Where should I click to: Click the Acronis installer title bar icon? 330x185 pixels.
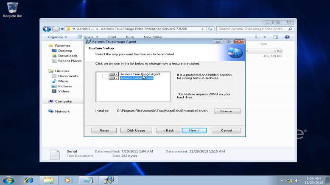tap(88, 41)
